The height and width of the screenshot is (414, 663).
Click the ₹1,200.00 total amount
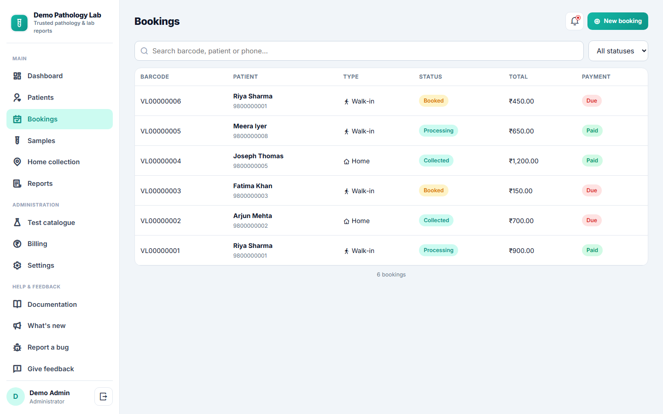click(x=523, y=161)
